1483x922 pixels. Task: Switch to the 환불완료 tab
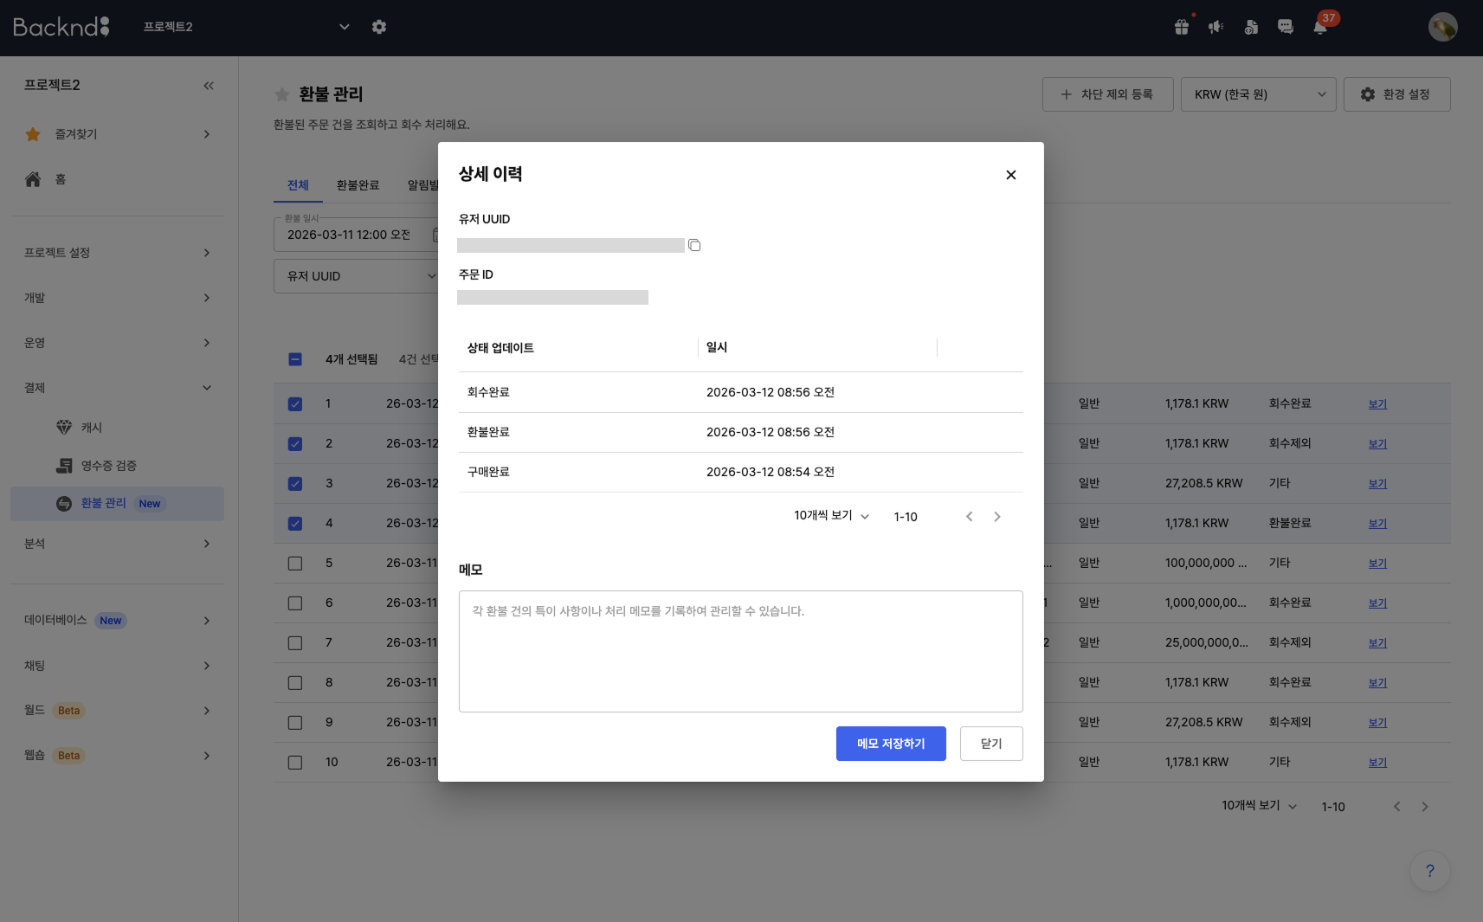pyautogui.click(x=358, y=184)
